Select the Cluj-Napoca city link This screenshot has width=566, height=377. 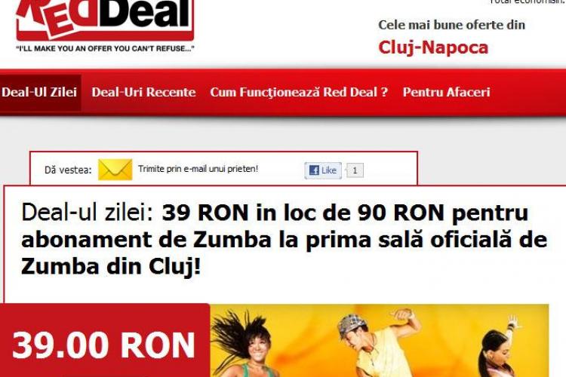(433, 48)
